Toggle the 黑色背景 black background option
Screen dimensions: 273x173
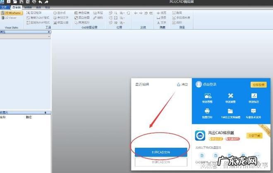82,13
